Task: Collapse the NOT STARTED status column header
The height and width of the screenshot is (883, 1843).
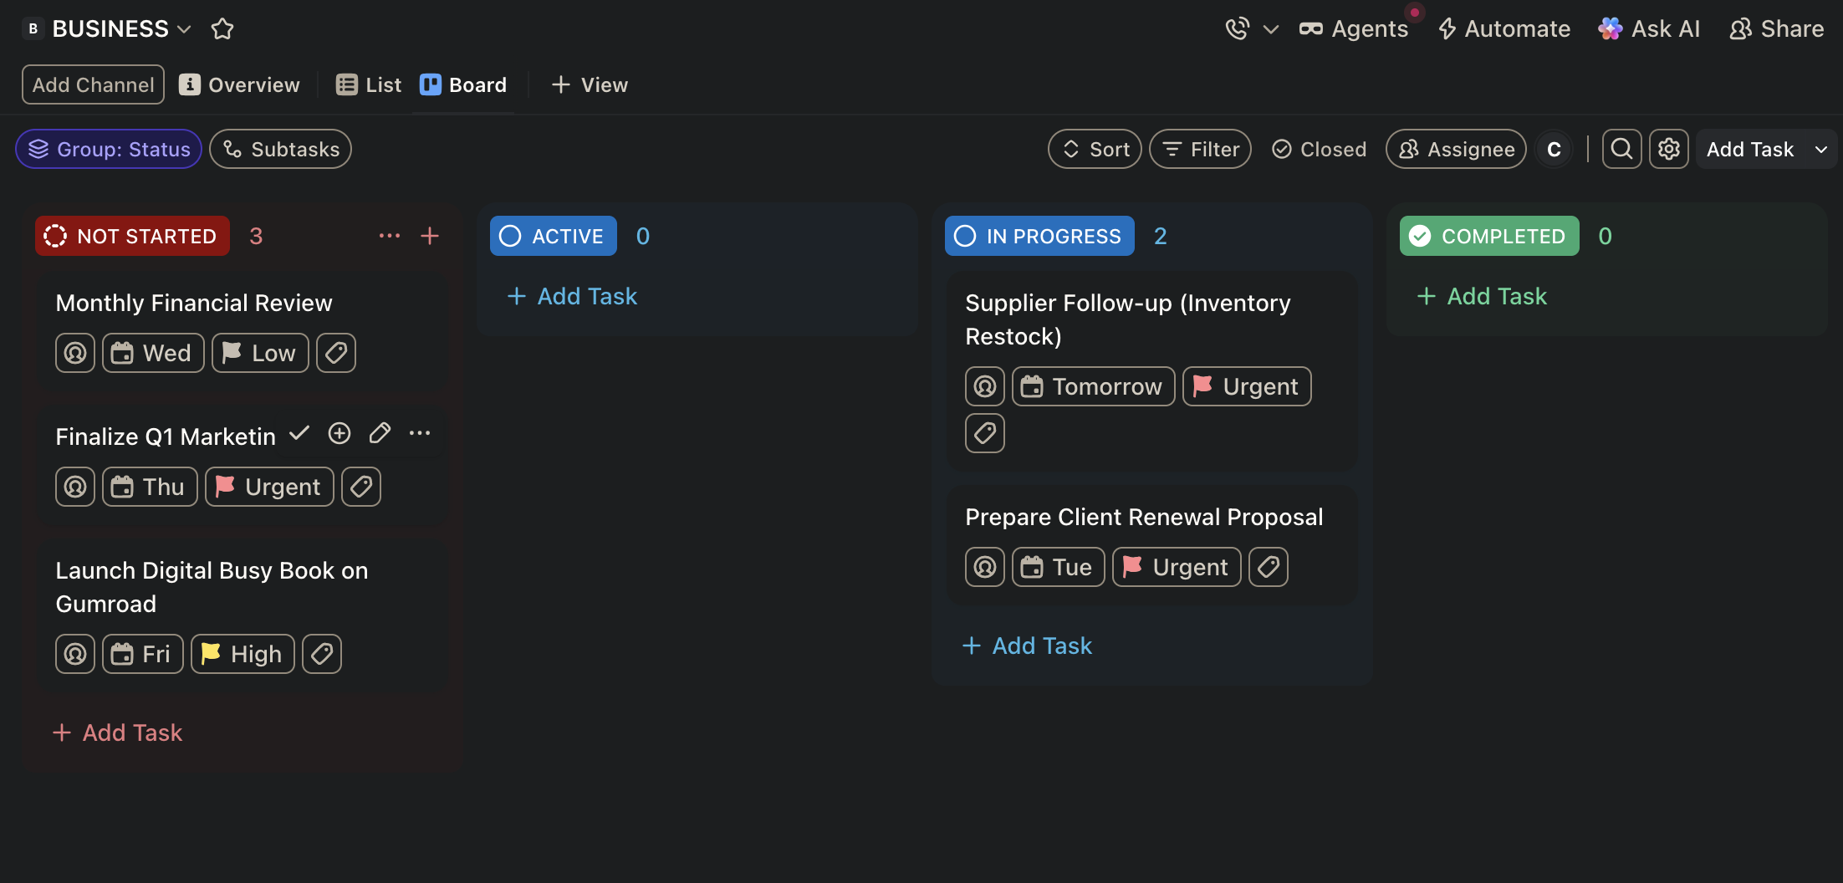Action: [132, 236]
